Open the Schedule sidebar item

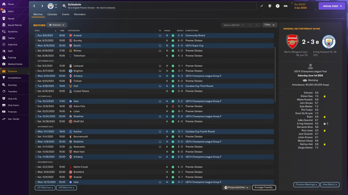point(14,71)
